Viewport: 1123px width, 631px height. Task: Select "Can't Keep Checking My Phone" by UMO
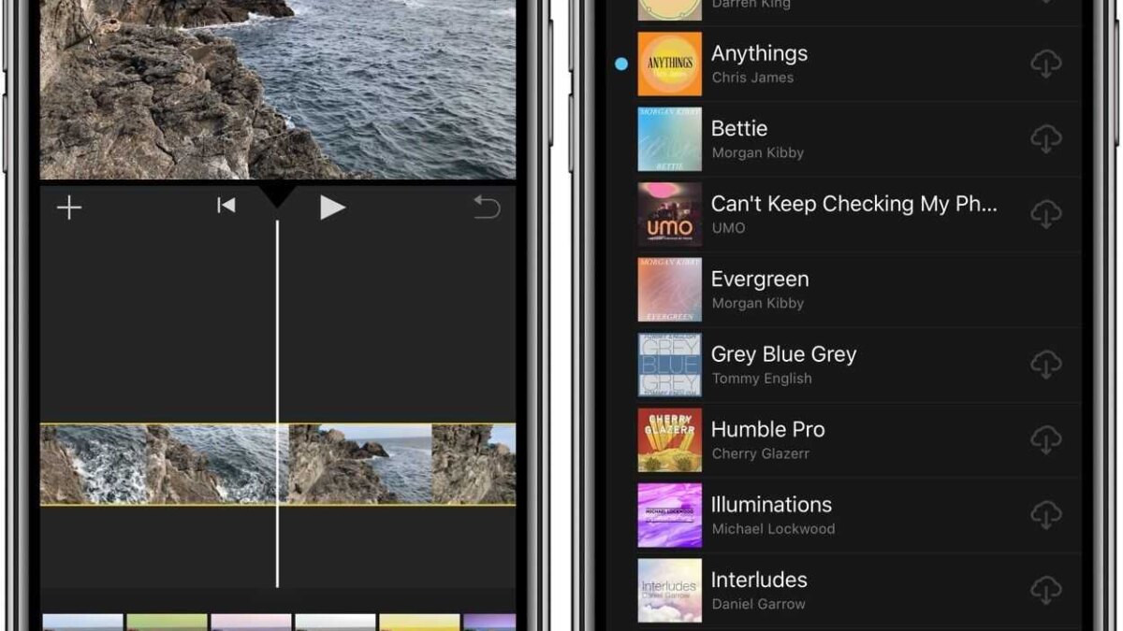(x=842, y=214)
